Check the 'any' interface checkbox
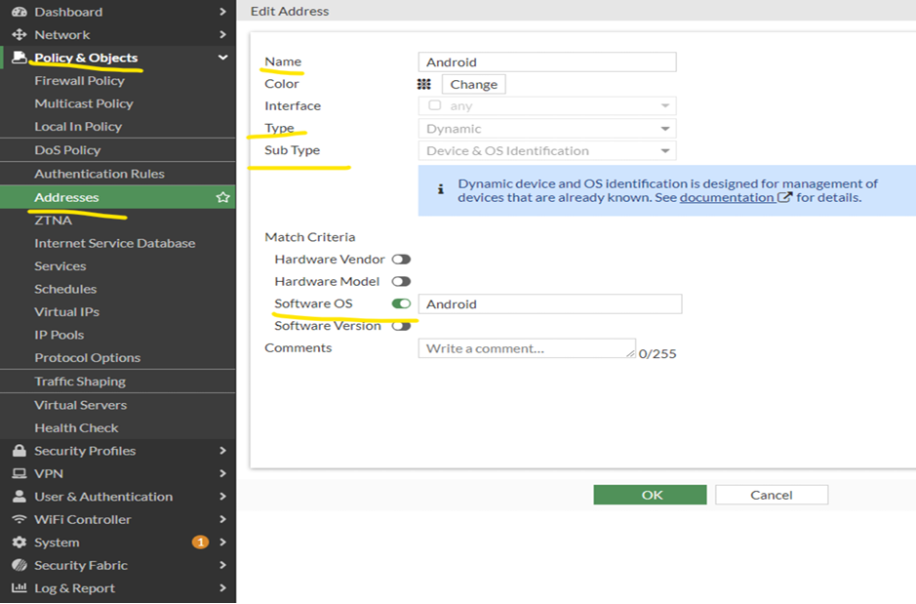 435,105
